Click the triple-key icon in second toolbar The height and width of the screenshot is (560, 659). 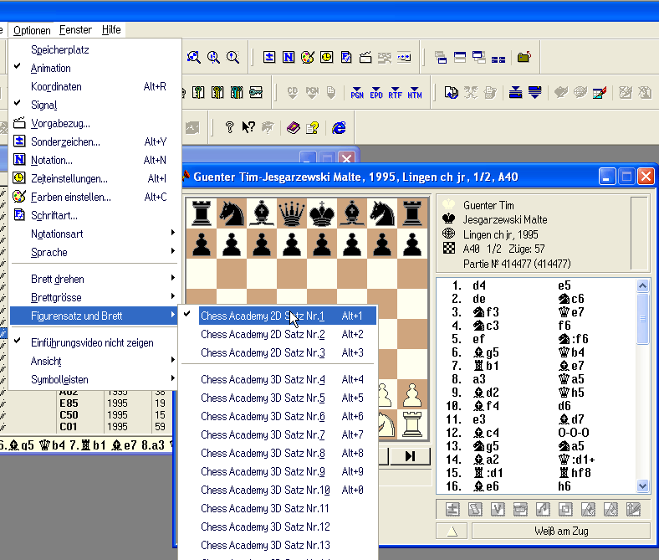click(237, 93)
